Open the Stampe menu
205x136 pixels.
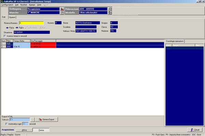click(32, 5)
